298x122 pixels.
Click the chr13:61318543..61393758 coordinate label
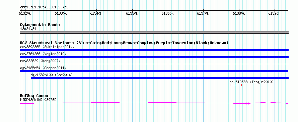click(44, 7)
